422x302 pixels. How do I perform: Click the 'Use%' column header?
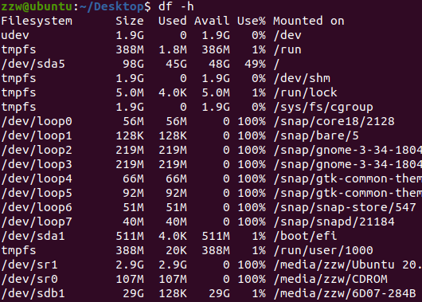click(252, 21)
